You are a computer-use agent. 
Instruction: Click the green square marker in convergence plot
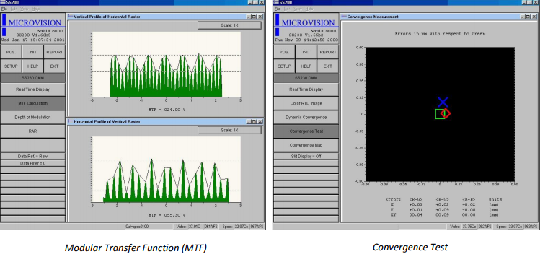point(440,114)
